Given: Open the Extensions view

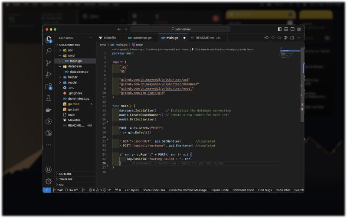Looking at the screenshot, I should [49, 86].
